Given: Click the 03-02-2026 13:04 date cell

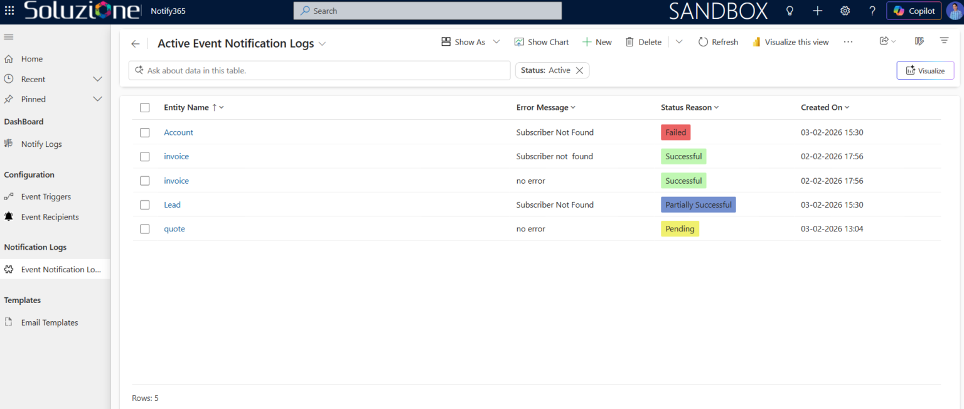Looking at the screenshot, I should tap(832, 229).
